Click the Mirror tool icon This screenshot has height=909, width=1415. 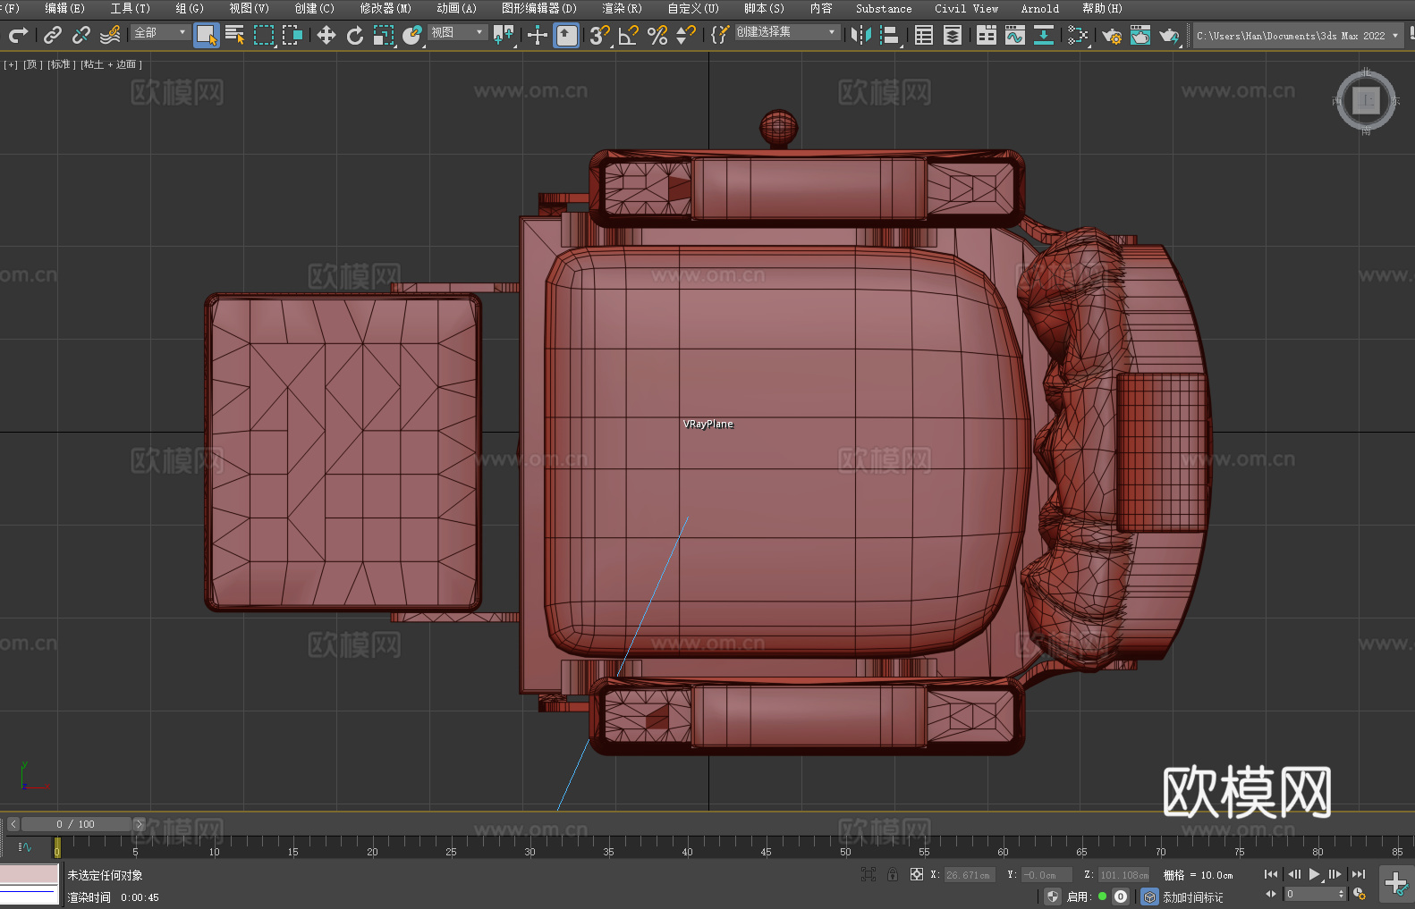(861, 35)
